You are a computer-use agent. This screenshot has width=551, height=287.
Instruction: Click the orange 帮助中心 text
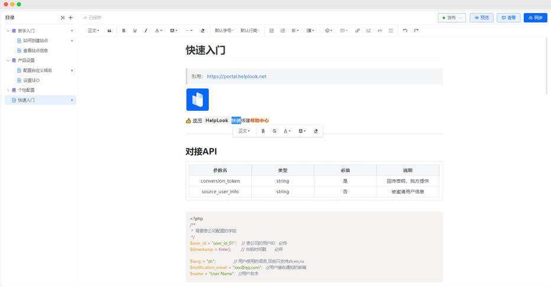tap(260, 121)
